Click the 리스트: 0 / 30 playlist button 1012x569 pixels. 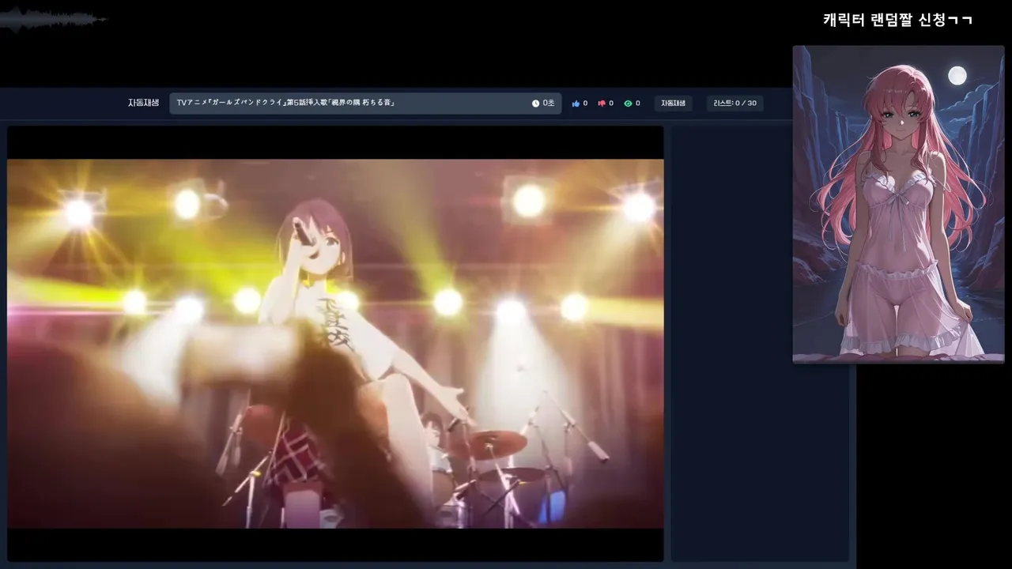coord(734,104)
